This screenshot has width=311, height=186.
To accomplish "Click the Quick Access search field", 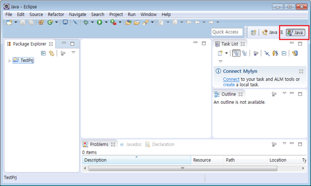I will coord(227,32).
